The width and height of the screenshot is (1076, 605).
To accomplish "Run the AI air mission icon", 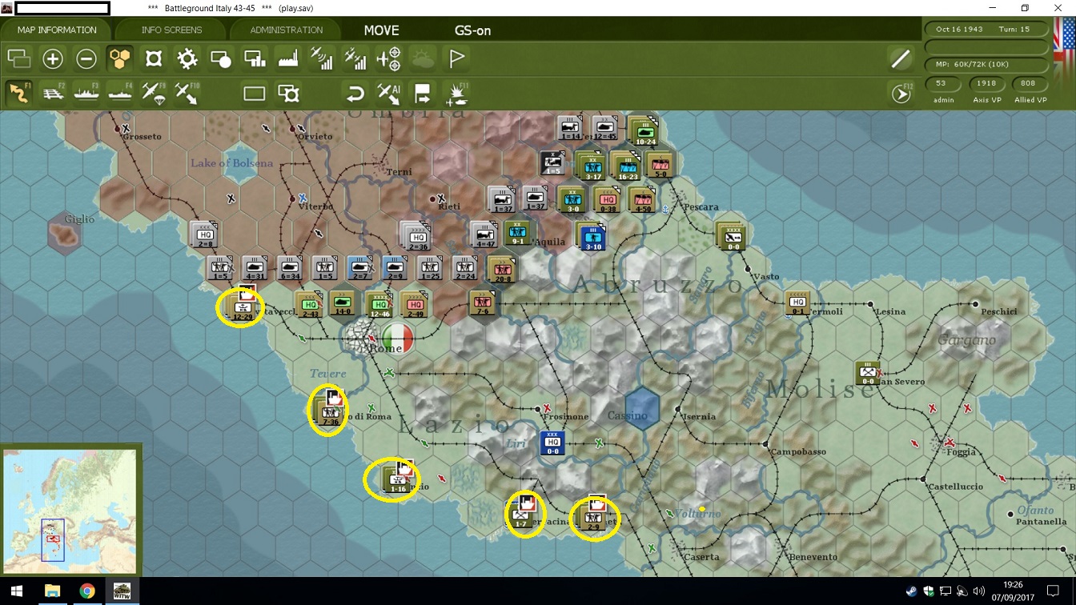I will [389, 94].
